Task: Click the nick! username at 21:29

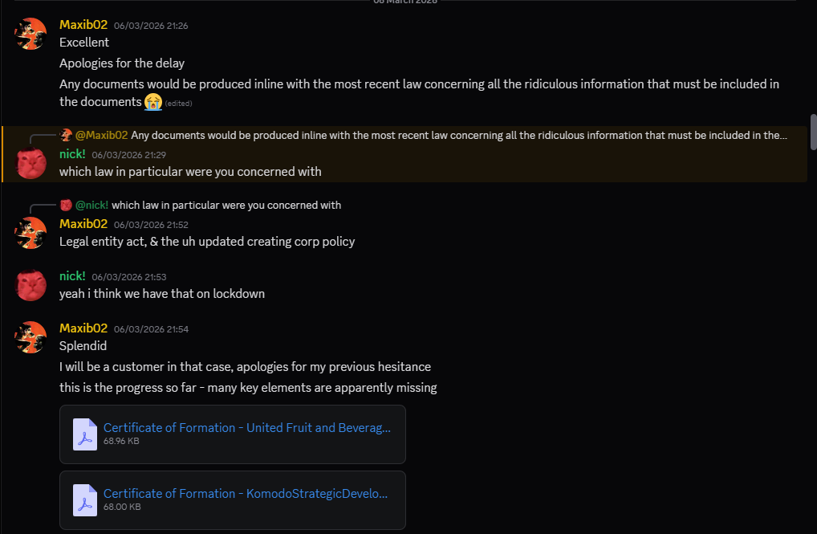Action: pos(72,153)
